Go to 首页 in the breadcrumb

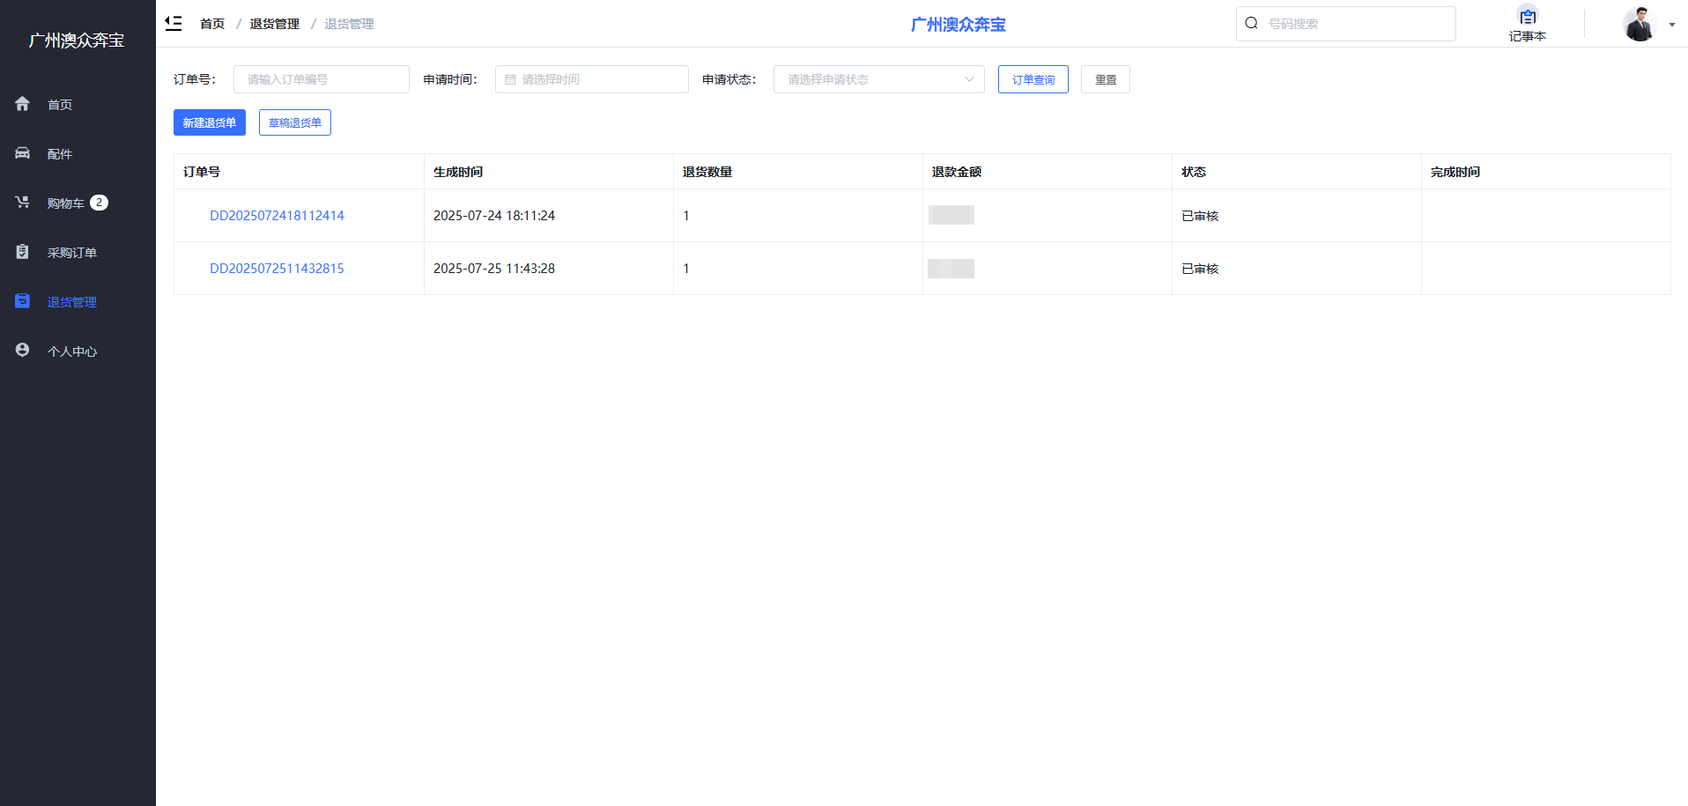[x=211, y=24]
